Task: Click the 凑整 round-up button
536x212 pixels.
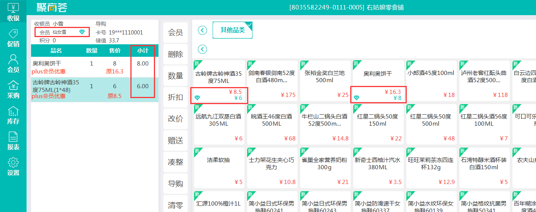Action: coord(176,162)
